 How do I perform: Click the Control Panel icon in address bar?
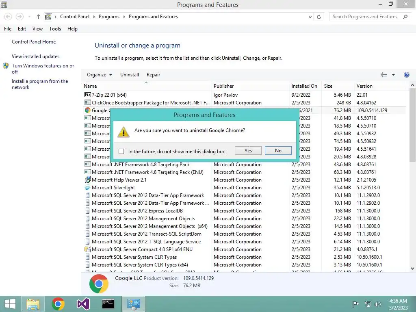(x=48, y=16)
